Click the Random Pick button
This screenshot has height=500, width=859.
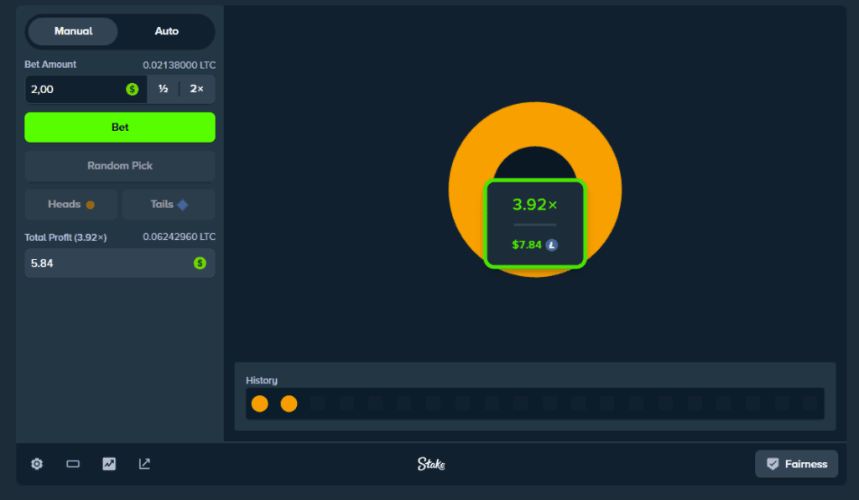pyautogui.click(x=120, y=166)
